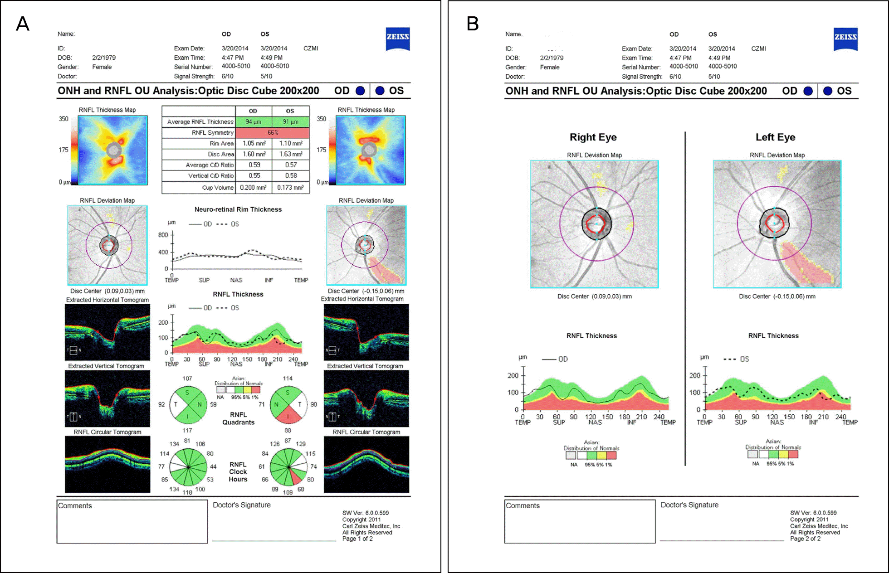889x573 pixels.
Task: Click the 'Left Eye' heading on page 2
Action: click(775, 137)
